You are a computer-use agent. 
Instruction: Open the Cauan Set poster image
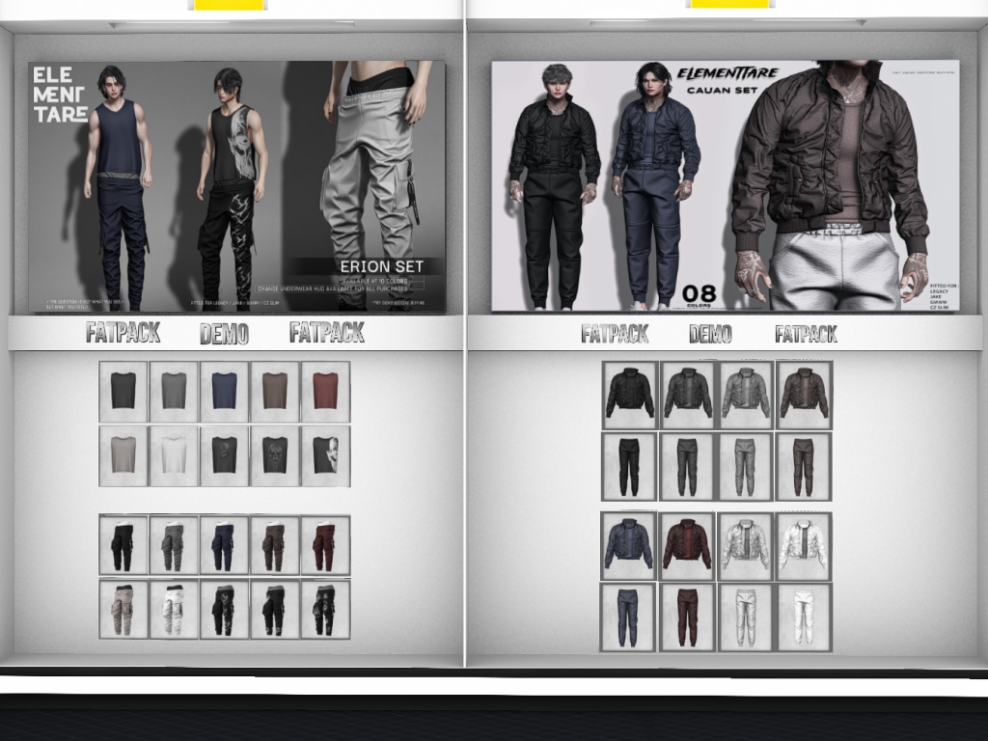725,187
